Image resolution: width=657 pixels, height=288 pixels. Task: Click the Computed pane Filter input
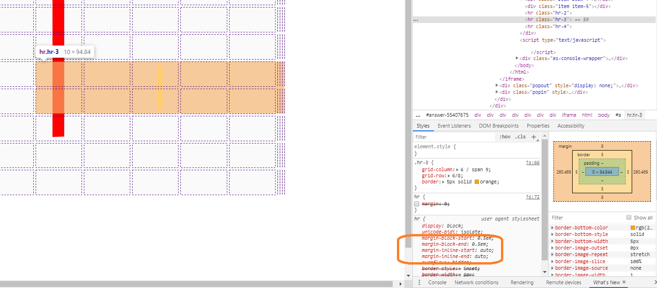pyautogui.click(x=588, y=218)
